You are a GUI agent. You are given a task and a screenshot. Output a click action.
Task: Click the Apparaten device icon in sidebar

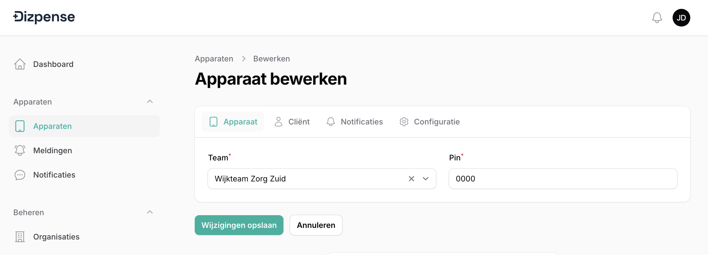[20, 126]
